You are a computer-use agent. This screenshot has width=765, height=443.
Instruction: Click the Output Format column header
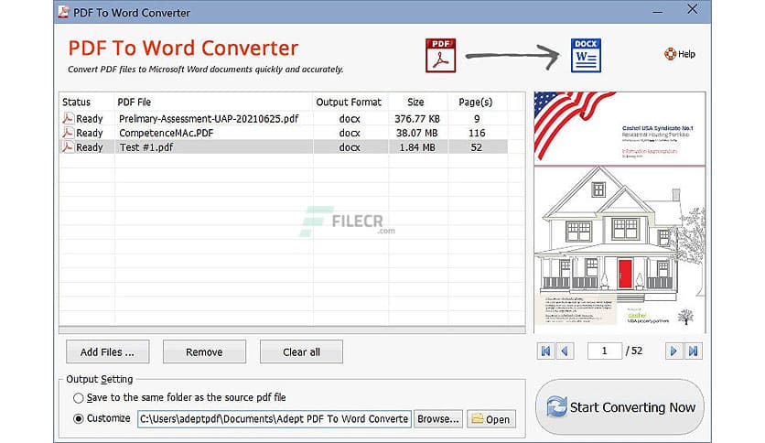click(349, 102)
